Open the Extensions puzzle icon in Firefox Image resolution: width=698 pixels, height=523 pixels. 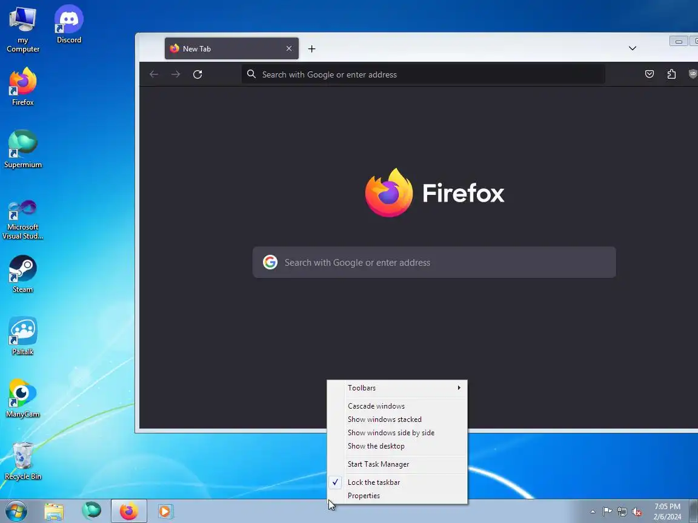coord(671,74)
